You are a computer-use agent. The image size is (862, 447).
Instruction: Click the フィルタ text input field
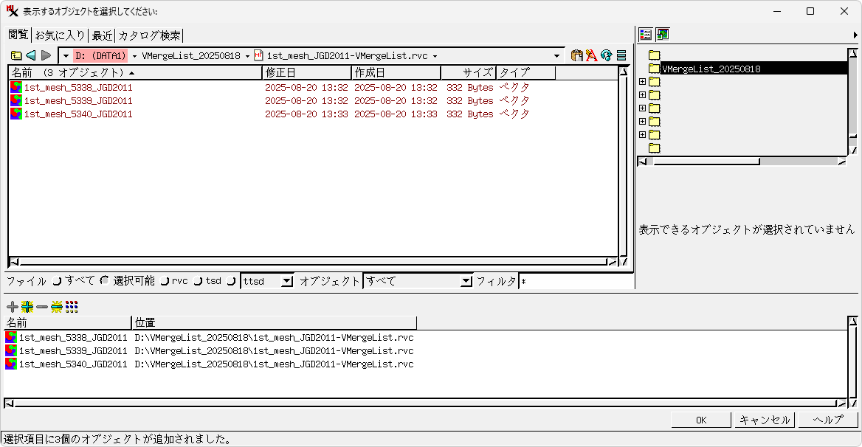576,281
